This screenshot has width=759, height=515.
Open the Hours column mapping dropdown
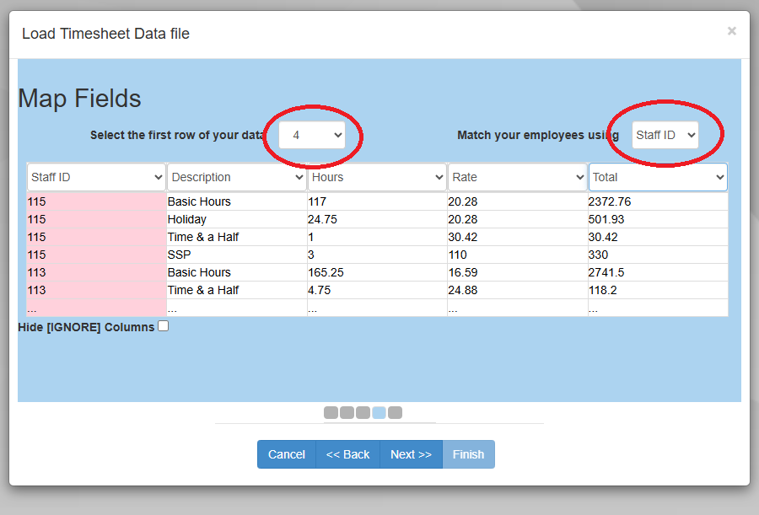point(377,177)
